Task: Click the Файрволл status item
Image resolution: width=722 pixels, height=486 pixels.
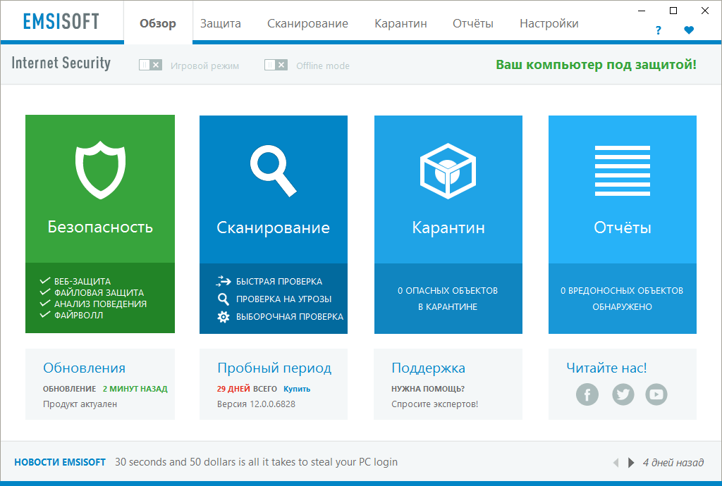Action: [79, 315]
